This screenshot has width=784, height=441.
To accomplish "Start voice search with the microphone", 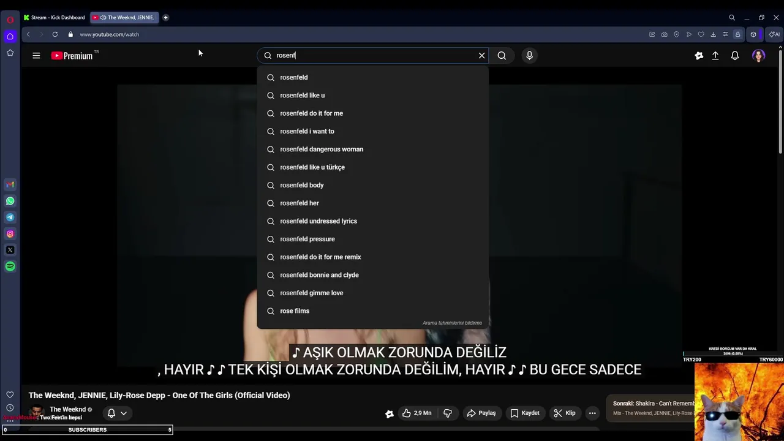I will click(529, 56).
